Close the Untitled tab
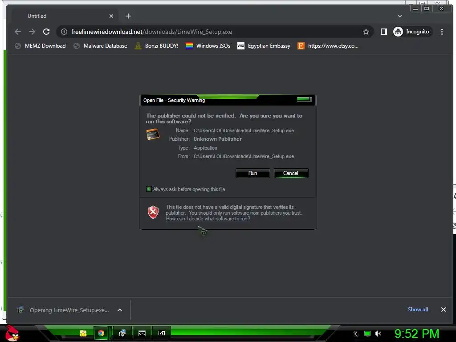Viewport: 456px width, 342px height. [111, 16]
